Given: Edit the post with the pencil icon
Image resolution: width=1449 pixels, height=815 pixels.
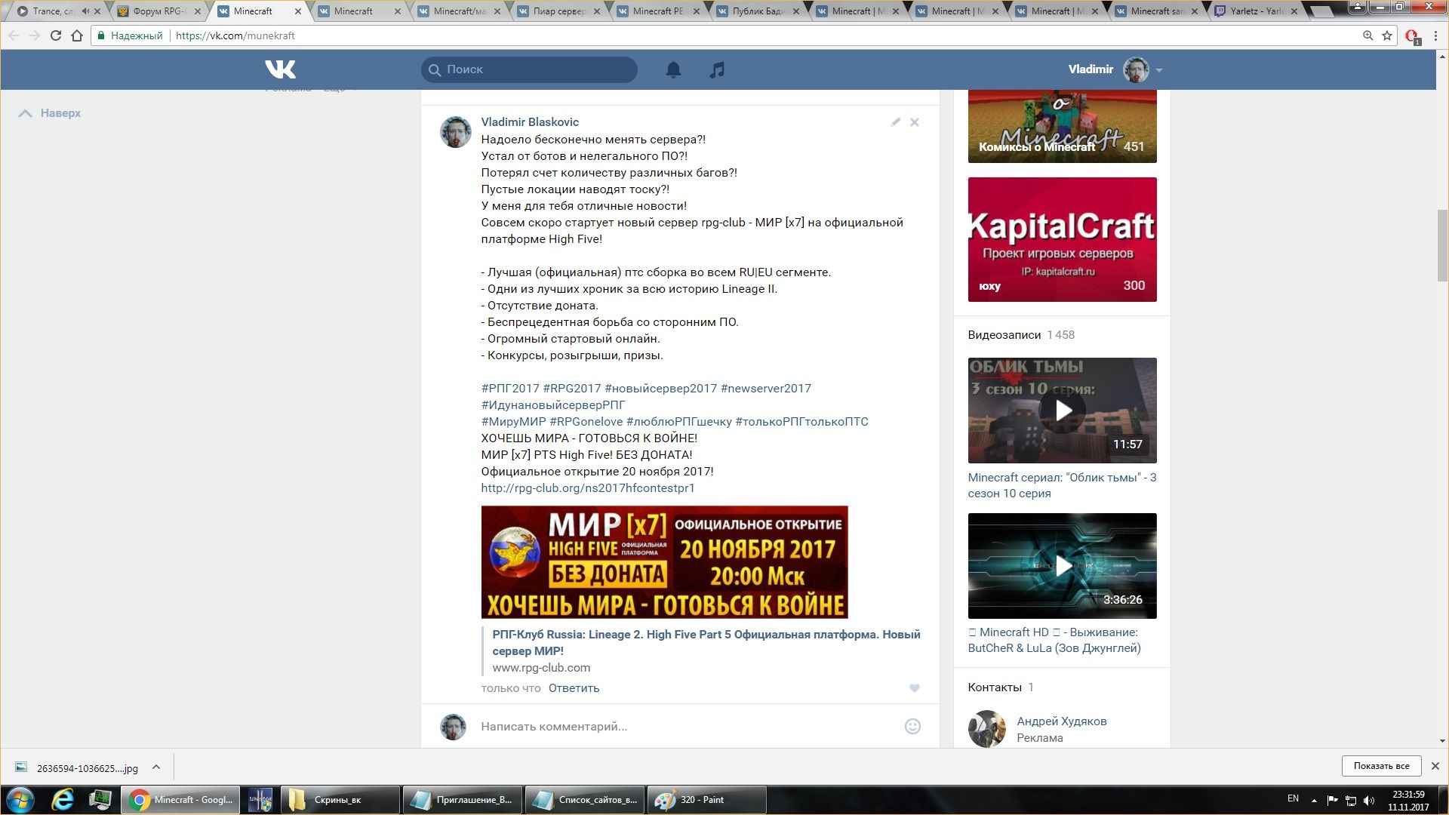Looking at the screenshot, I should [x=895, y=122].
